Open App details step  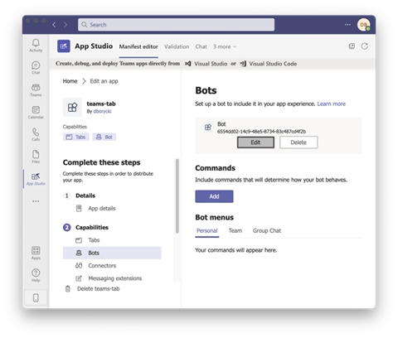coord(102,209)
